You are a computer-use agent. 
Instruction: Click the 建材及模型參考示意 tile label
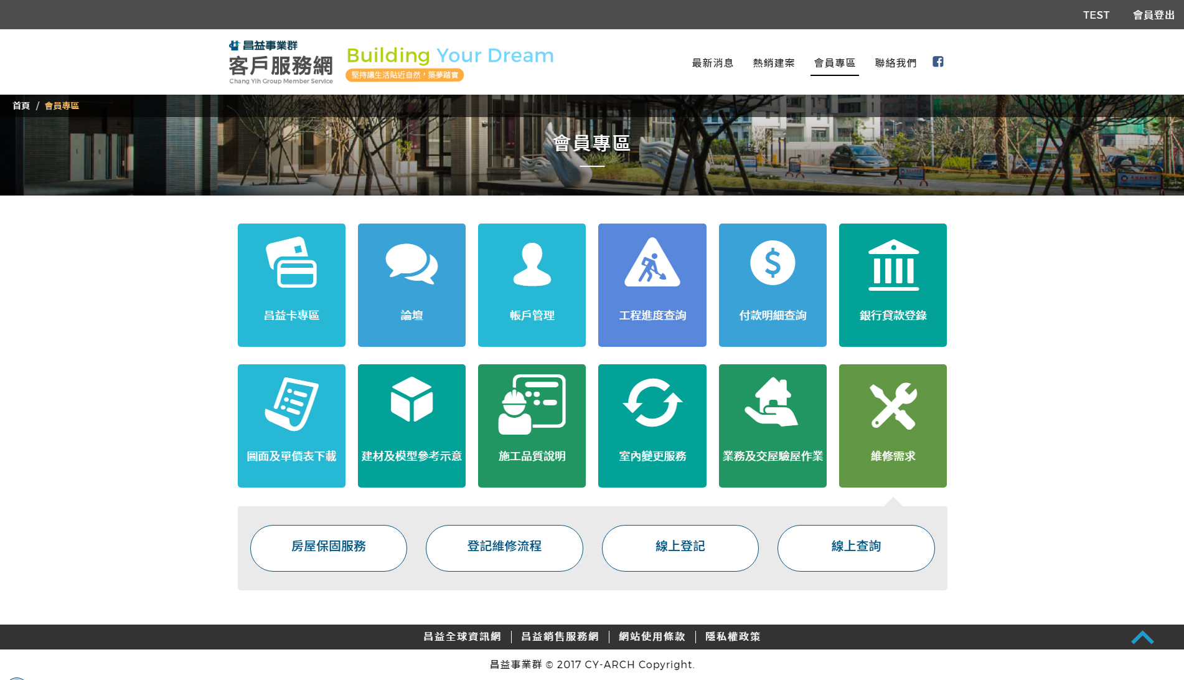pos(411,456)
